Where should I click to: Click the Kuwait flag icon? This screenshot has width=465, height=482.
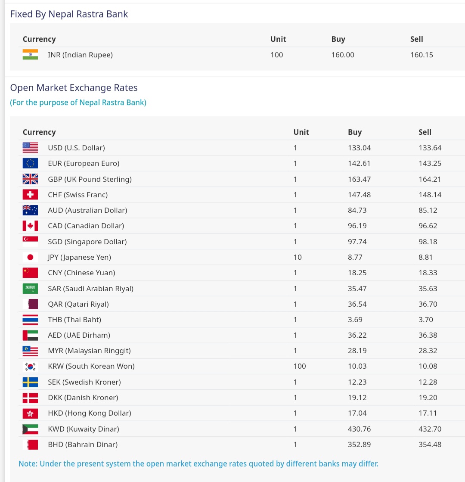30,429
